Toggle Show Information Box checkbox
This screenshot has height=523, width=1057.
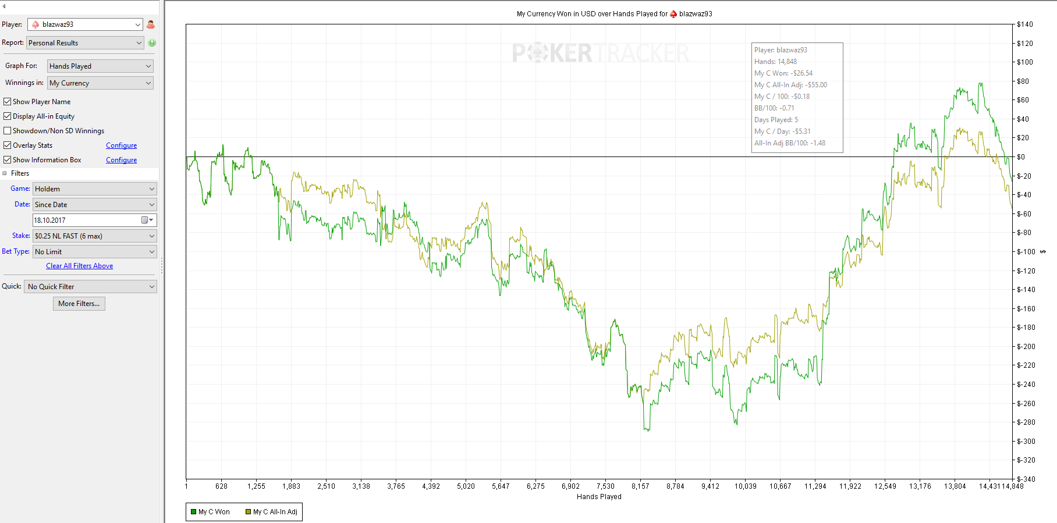coord(8,159)
